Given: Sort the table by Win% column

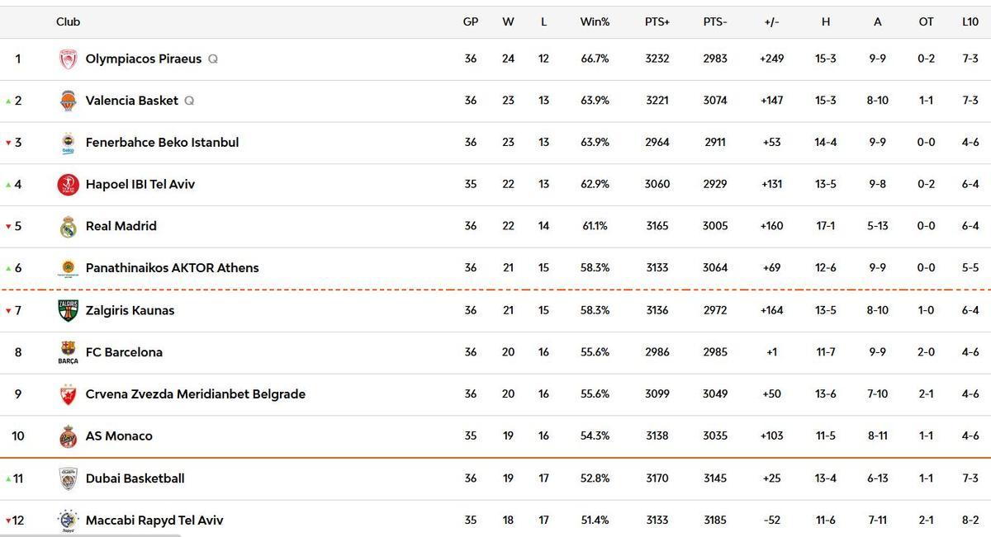Looking at the screenshot, I should 595,21.
